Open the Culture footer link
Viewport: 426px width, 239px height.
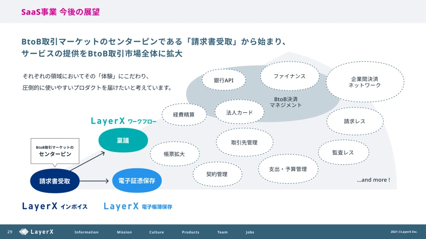[x=157, y=232]
